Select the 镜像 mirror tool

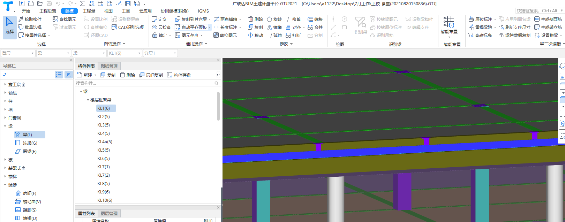[x=274, y=27]
